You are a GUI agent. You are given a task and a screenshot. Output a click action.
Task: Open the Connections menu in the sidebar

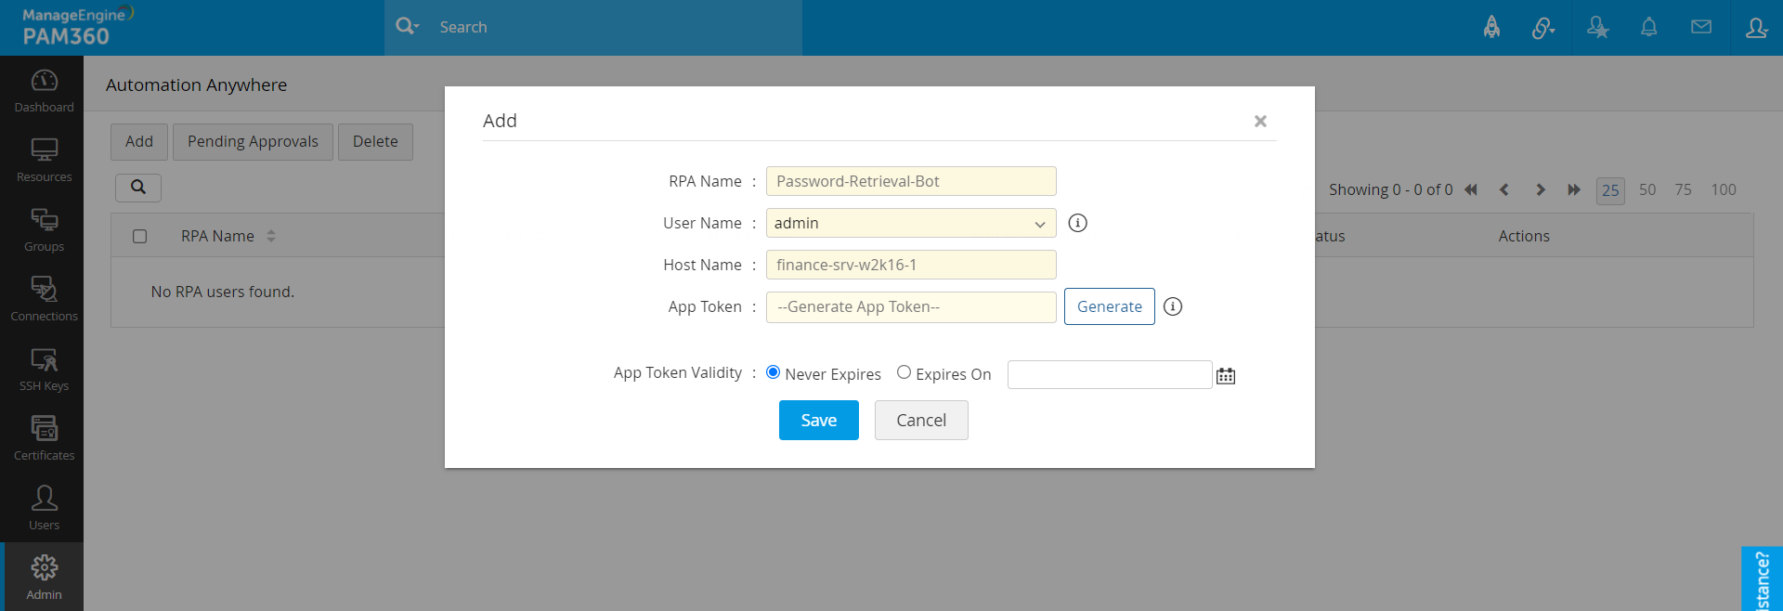tap(44, 300)
